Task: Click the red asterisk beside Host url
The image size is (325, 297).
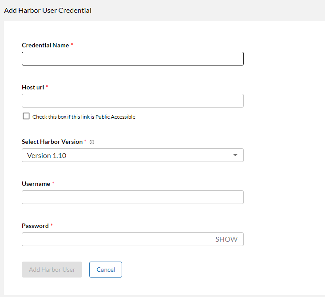Action: tap(47, 87)
